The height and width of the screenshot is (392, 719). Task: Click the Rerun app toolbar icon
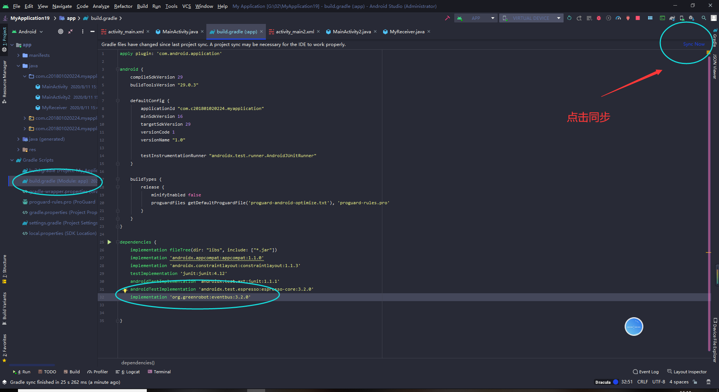[x=569, y=18]
